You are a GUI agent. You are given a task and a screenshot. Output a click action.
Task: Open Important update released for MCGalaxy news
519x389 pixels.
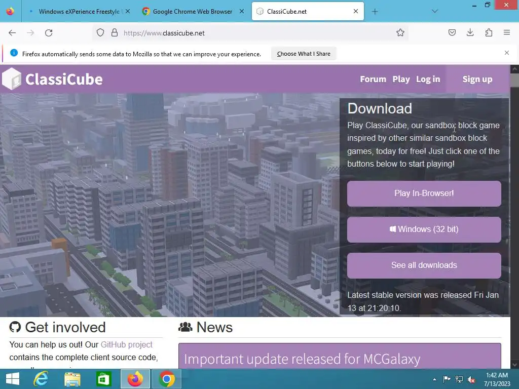click(302, 359)
